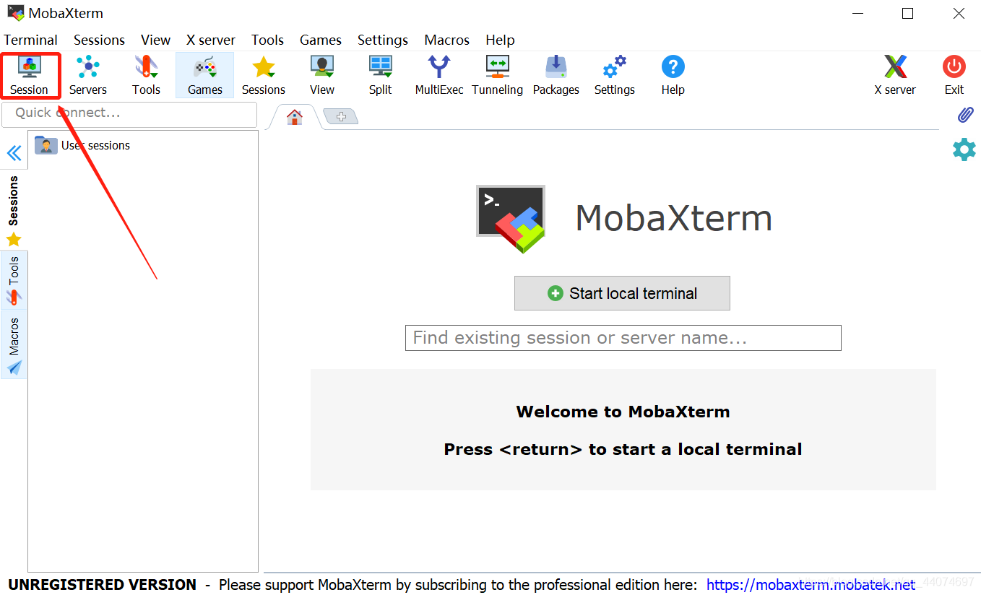981x595 pixels.
Task: Switch to the Sessions sidebar tab
Action: coord(14,209)
